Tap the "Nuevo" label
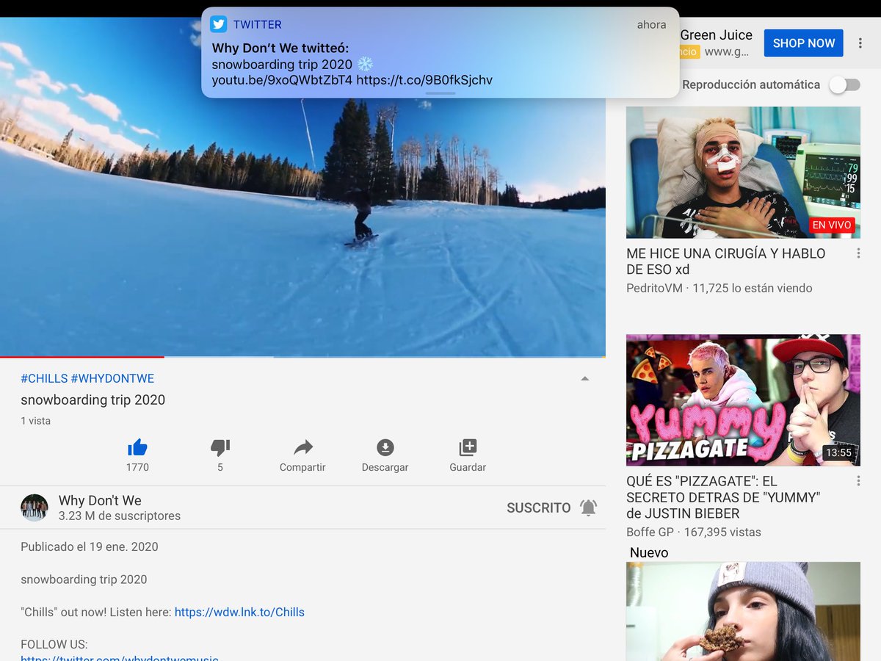 click(649, 553)
